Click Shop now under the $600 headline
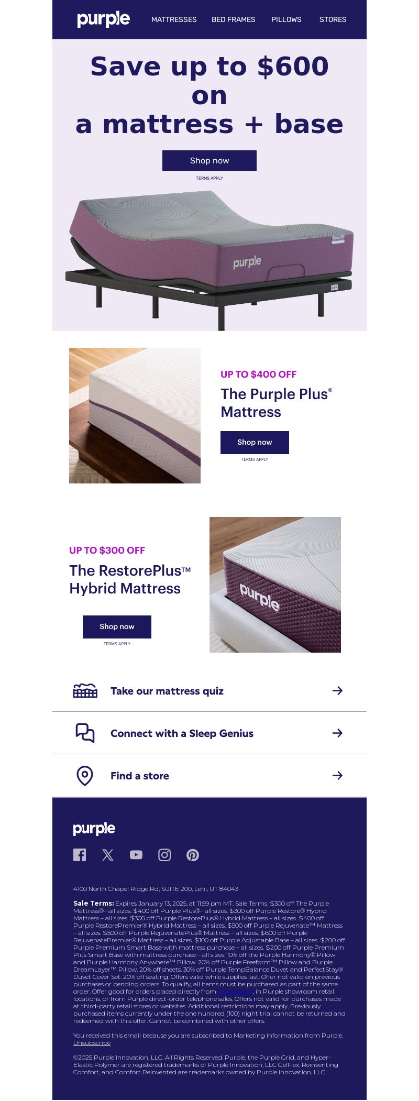The width and height of the screenshot is (419, 1101). (x=210, y=160)
